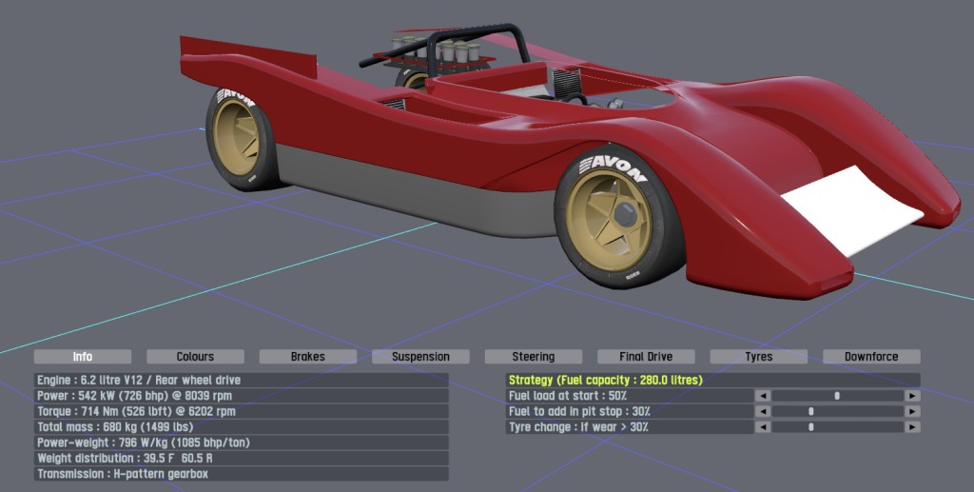Screen dimensions: 974x492
Task: Open the Brakes tab
Action: tap(308, 357)
